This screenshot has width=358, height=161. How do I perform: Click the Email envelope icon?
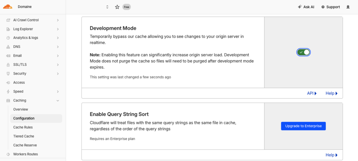8,56
